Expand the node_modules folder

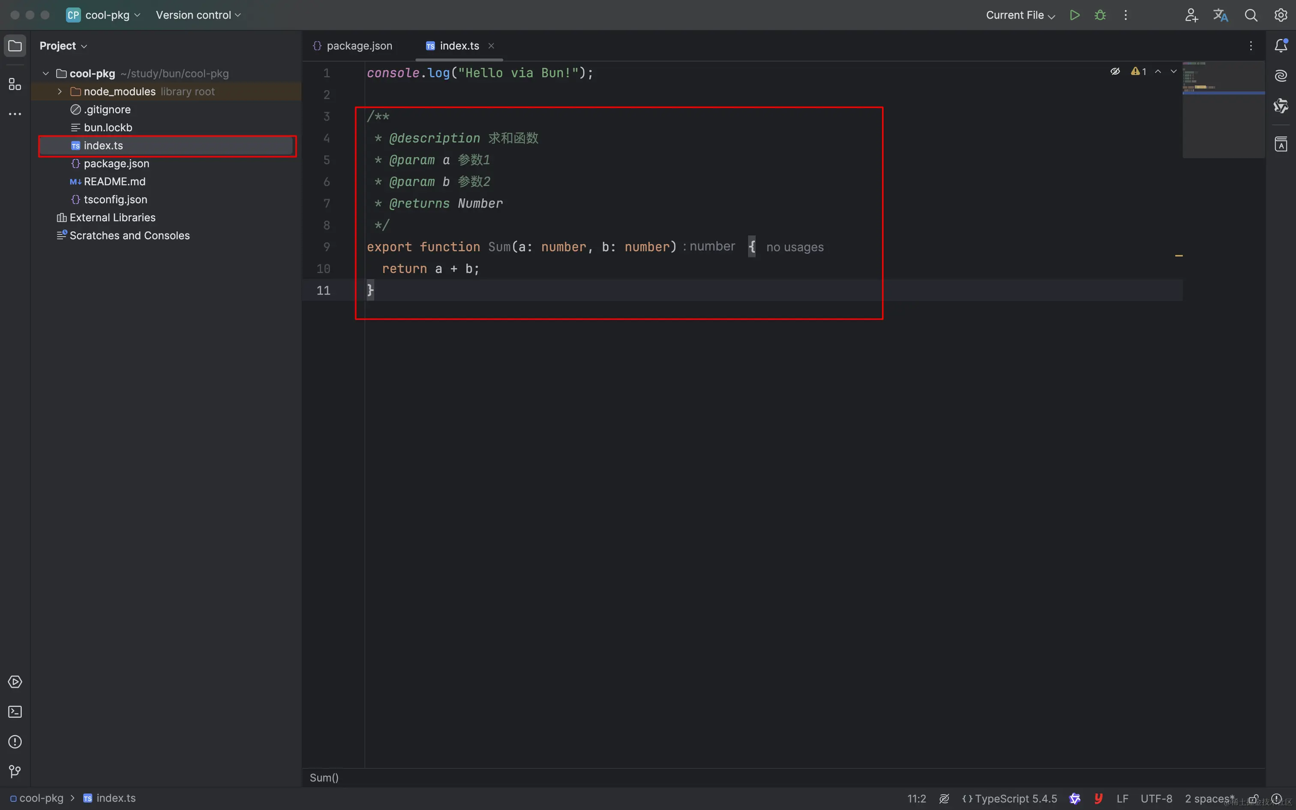(x=60, y=92)
